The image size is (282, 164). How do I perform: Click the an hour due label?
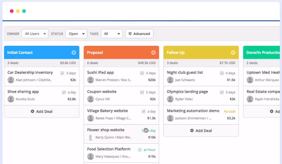[x=149, y=150]
